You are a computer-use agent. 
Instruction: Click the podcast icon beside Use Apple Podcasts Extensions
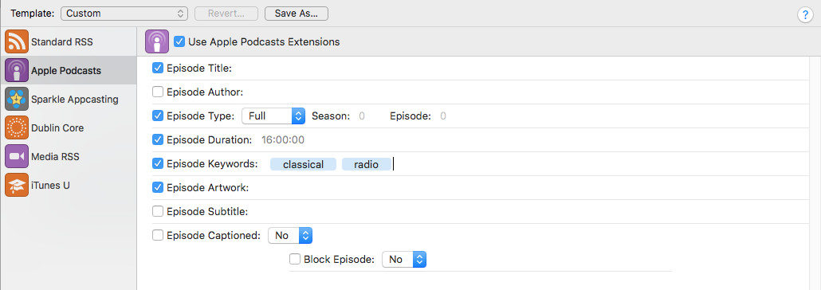(x=156, y=41)
